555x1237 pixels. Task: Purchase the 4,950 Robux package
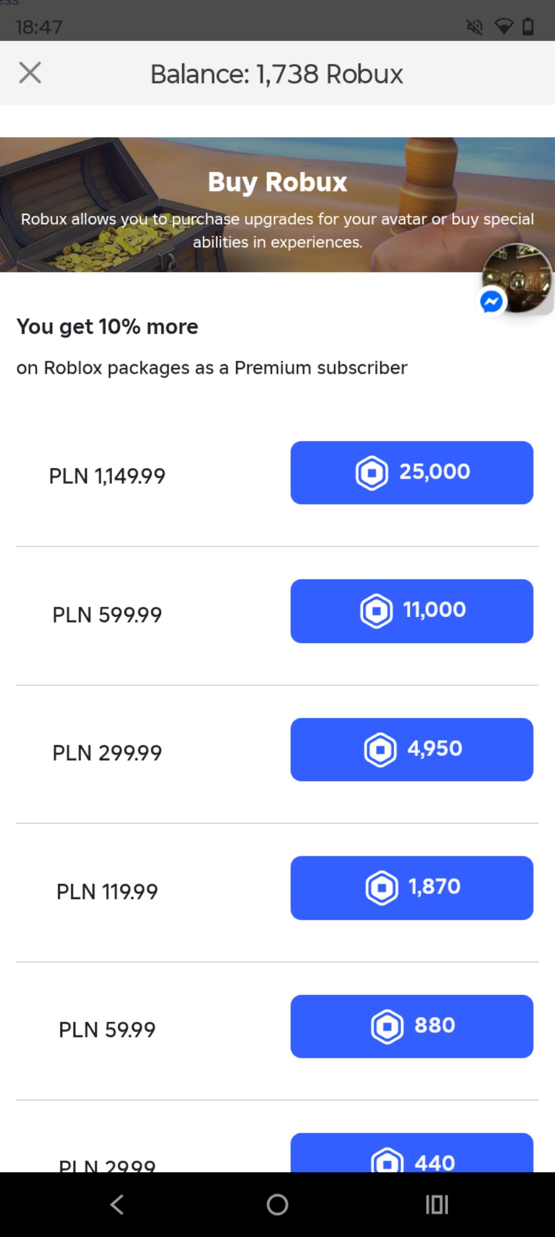point(412,749)
